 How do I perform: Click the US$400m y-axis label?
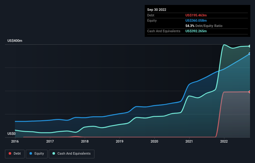coord(15,41)
